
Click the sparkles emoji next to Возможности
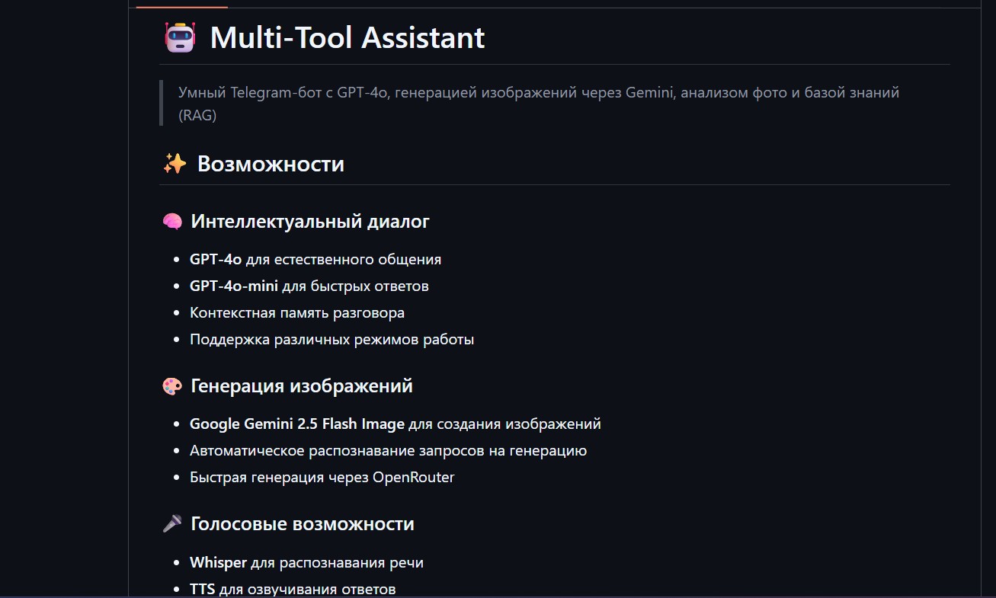tap(175, 164)
